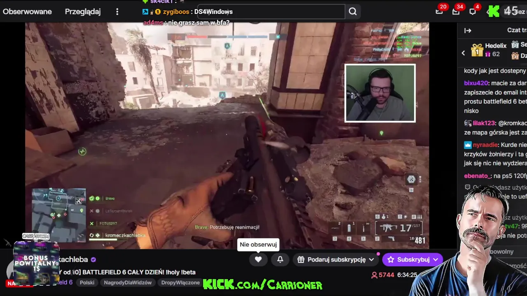Viewport: 527px width, 296px height.
Task: Click the magnifier search button
Action: 353,12
